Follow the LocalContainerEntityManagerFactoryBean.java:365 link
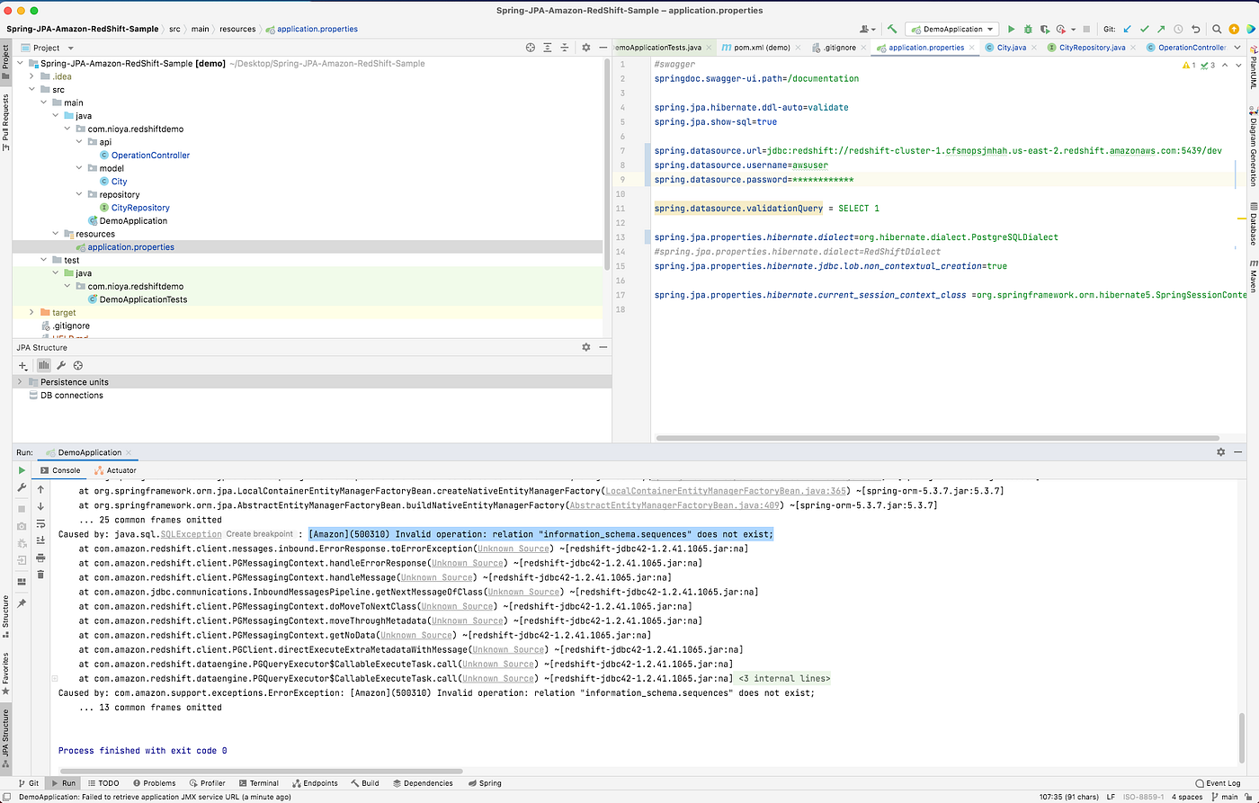This screenshot has height=803, width=1259. pyautogui.click(x=726, y=491)
